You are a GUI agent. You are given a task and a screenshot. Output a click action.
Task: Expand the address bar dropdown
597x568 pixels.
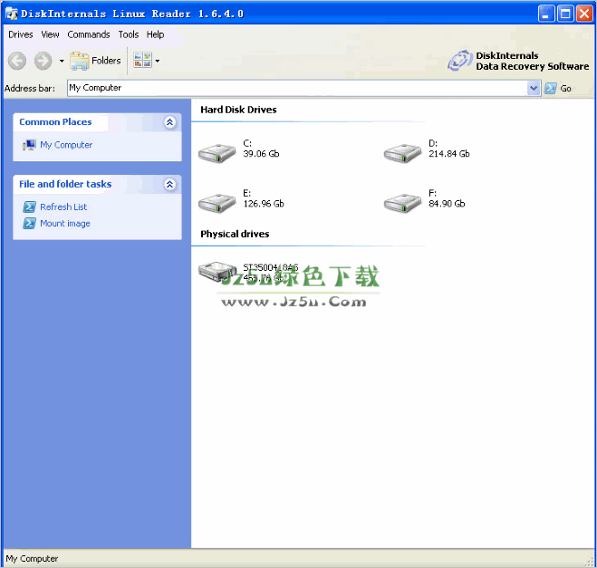(x=534, y=88)
